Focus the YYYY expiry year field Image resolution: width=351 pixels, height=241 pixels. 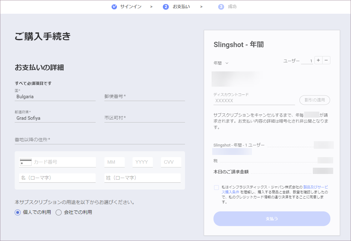click(143, 162)
